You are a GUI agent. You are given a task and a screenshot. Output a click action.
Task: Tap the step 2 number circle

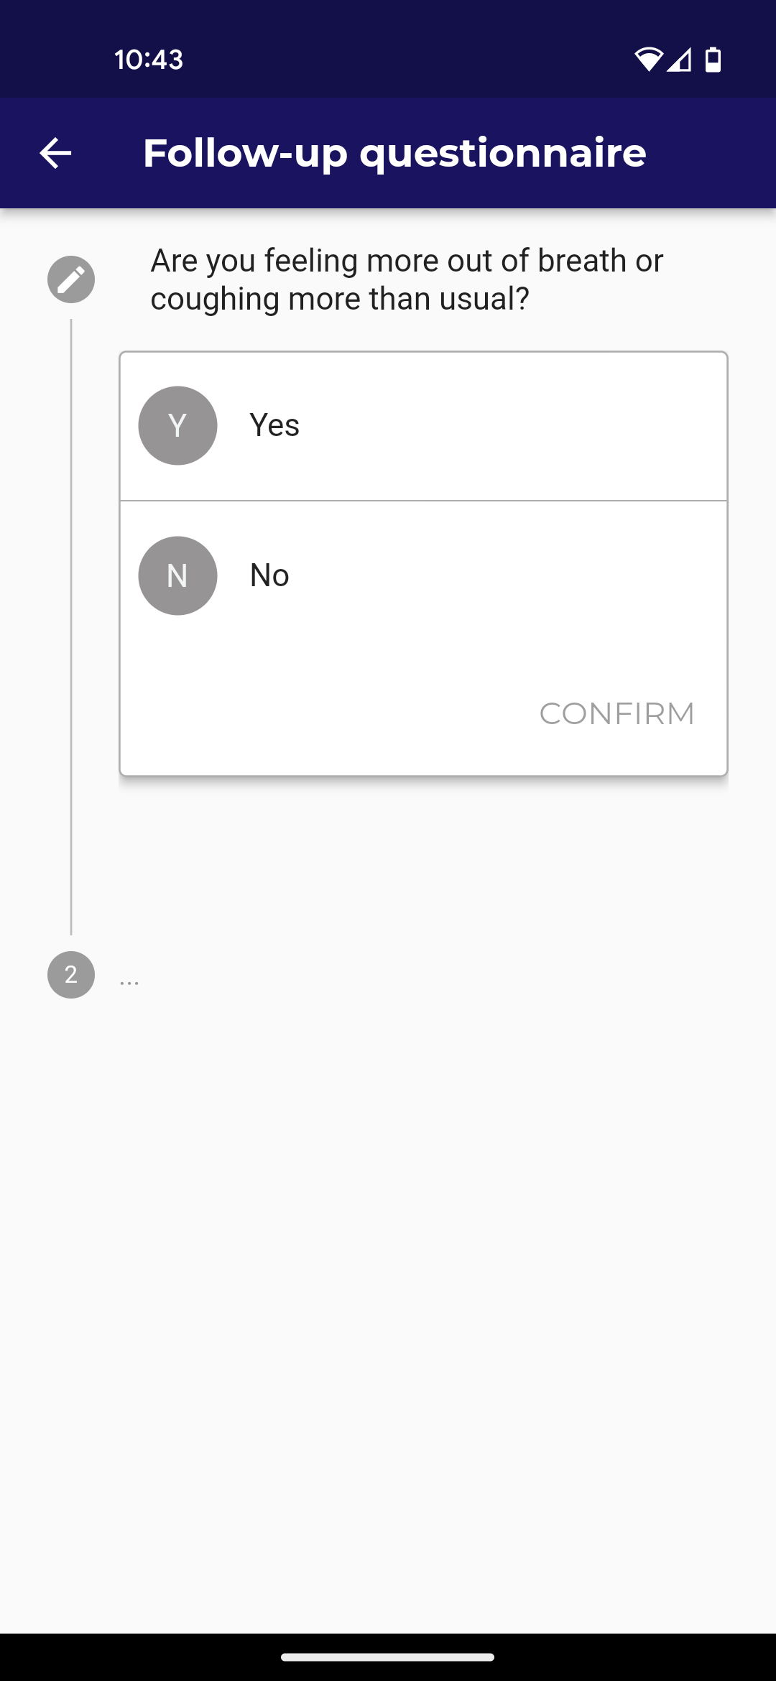(71, 975)
